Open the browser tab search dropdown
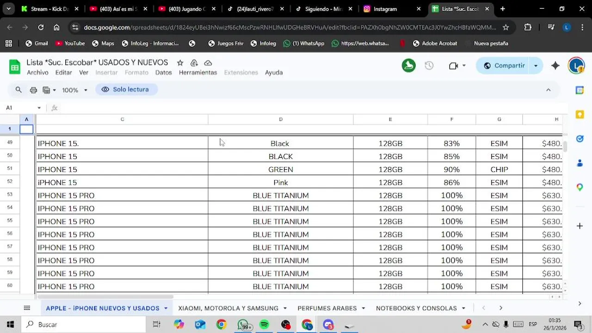 [8, 9]
